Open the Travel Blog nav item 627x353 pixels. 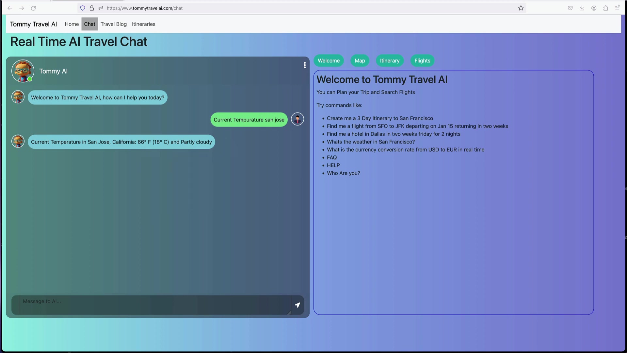coord(114,24)
